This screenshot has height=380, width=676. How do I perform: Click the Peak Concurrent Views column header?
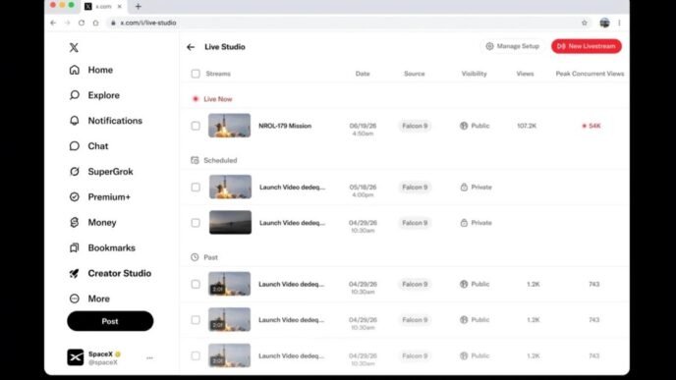pos(590,74)
